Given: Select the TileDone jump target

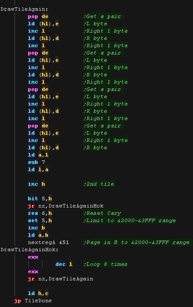Looking at the screenshot, I should pyautogui.click(x=38, y=301).
